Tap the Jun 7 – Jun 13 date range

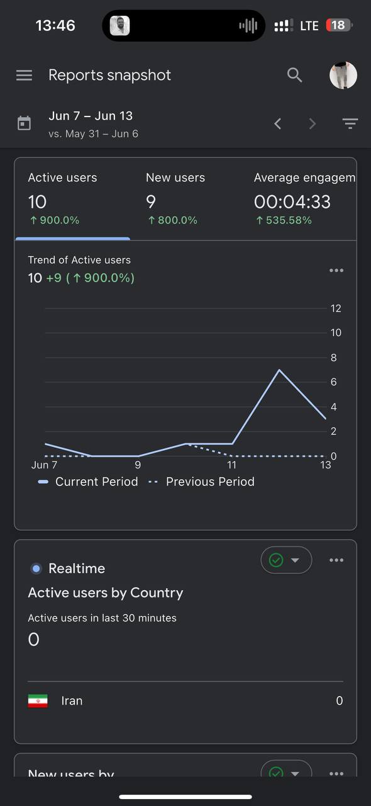click(x=91, y=116)
